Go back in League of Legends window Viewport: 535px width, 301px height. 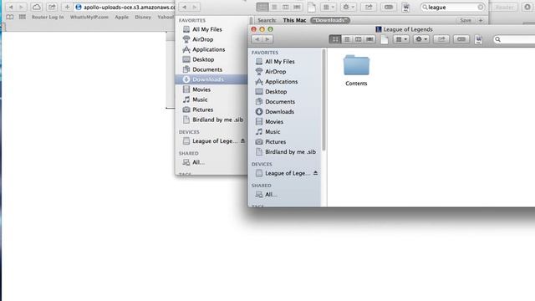pyautogui.click(x=257, y=39)
